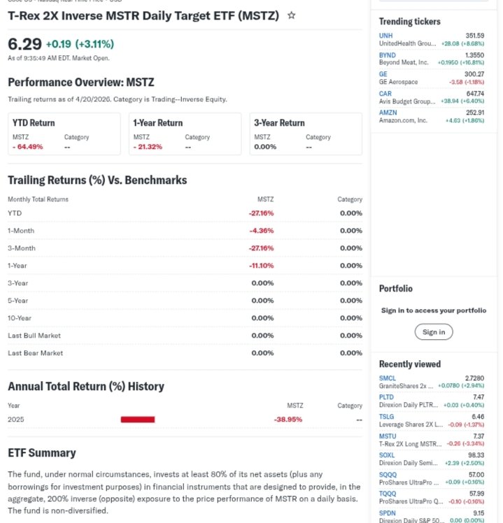
Task: Go to the AMZN ticker page
Action: point(388,112)
